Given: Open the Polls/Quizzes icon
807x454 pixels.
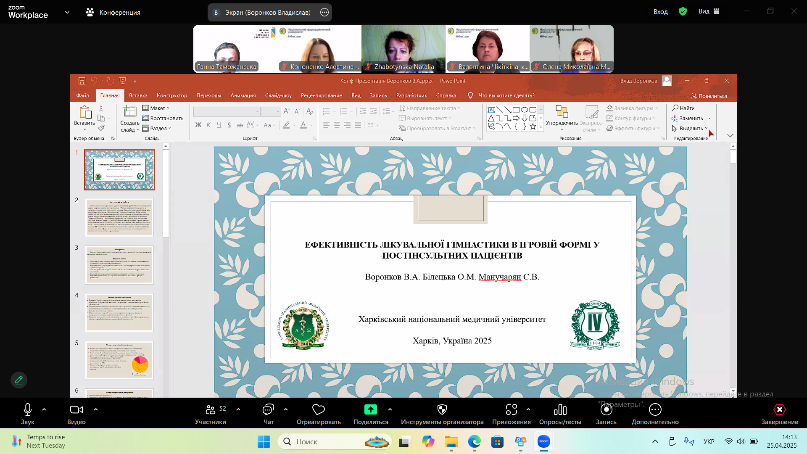Looking at the screenshot, I should coord(560,409).
